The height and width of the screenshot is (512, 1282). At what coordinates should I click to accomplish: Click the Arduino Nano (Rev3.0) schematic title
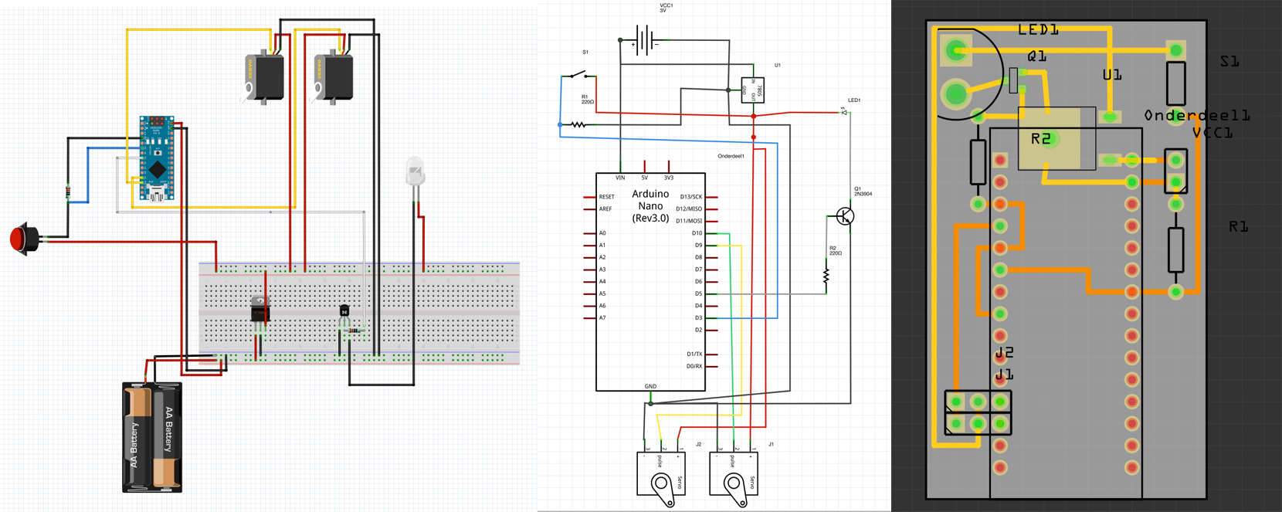[650, 205]
